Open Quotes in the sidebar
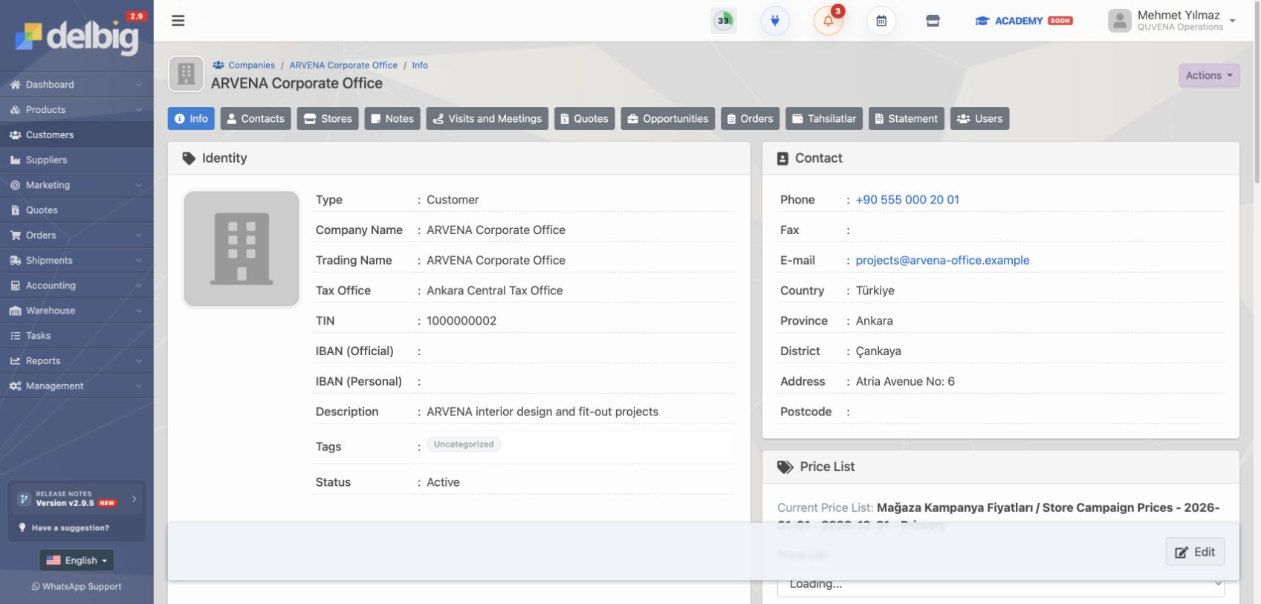Viewport: 1261px width, 604px height. (x=77, y=210)
